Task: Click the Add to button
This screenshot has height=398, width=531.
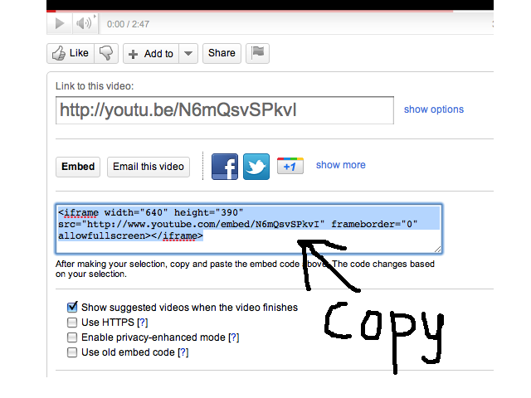Action: [150, 54]
